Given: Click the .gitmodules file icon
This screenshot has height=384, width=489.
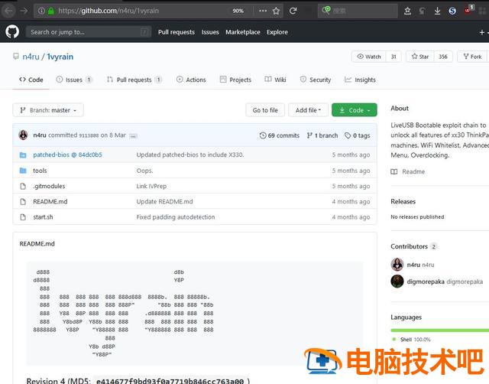Looking at the screenshot, I should tap(23, 186).
